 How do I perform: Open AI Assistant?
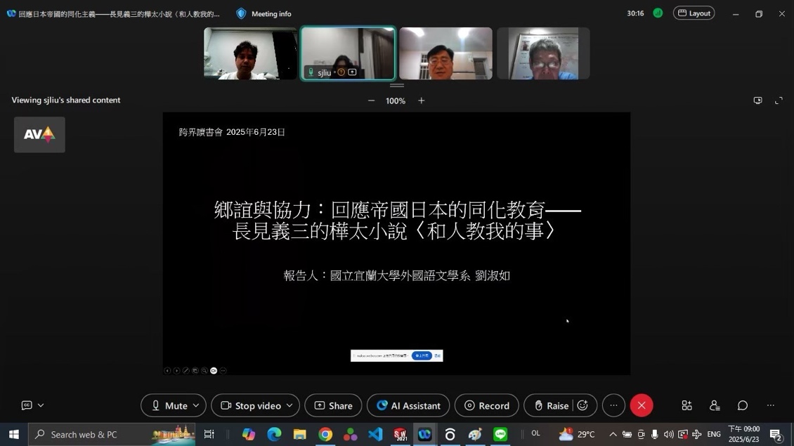pos(408,405)
